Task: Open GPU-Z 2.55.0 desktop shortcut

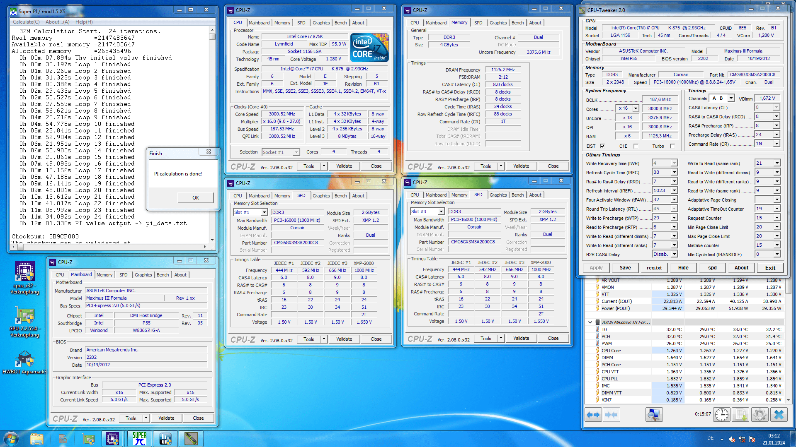Action: point(25,322)
